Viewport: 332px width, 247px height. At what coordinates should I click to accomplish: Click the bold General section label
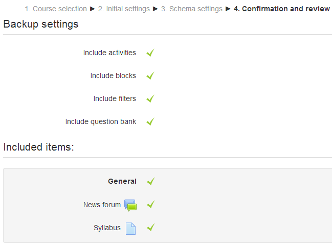pyautogui.click(x=122, y=181)
